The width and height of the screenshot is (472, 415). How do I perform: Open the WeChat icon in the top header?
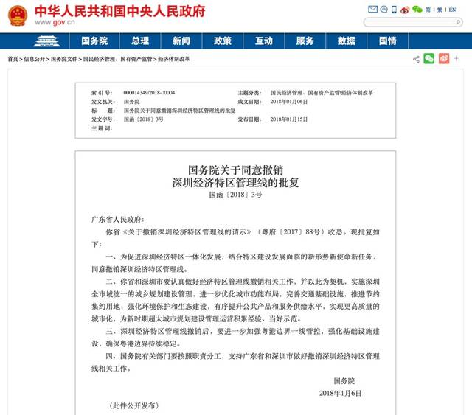tap(417, 10)
